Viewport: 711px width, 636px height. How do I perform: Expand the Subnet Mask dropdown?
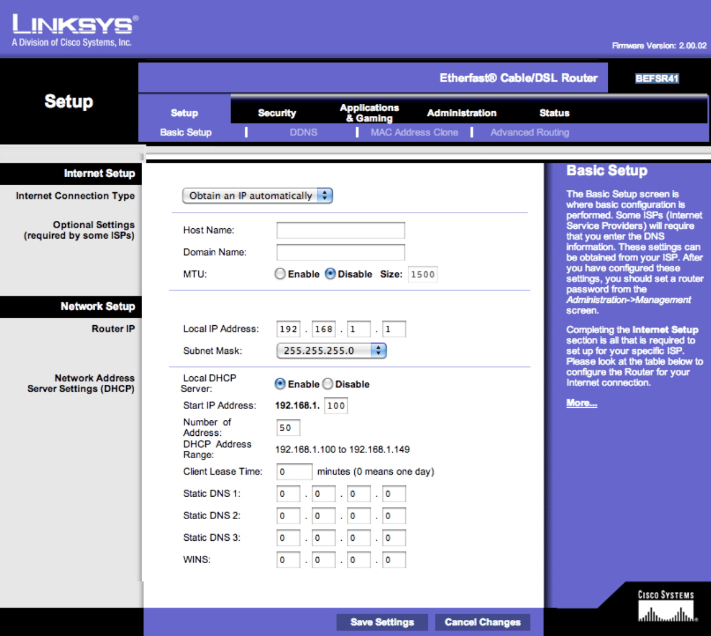[x=331, y=351]
